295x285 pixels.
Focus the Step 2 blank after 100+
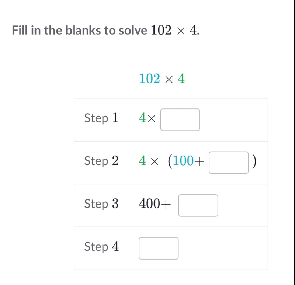tap(229, 163)
